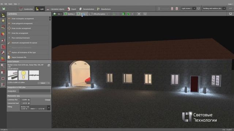
Task: Click the manufacturer logo thumbnail
Action: click(x=34, y=75)
